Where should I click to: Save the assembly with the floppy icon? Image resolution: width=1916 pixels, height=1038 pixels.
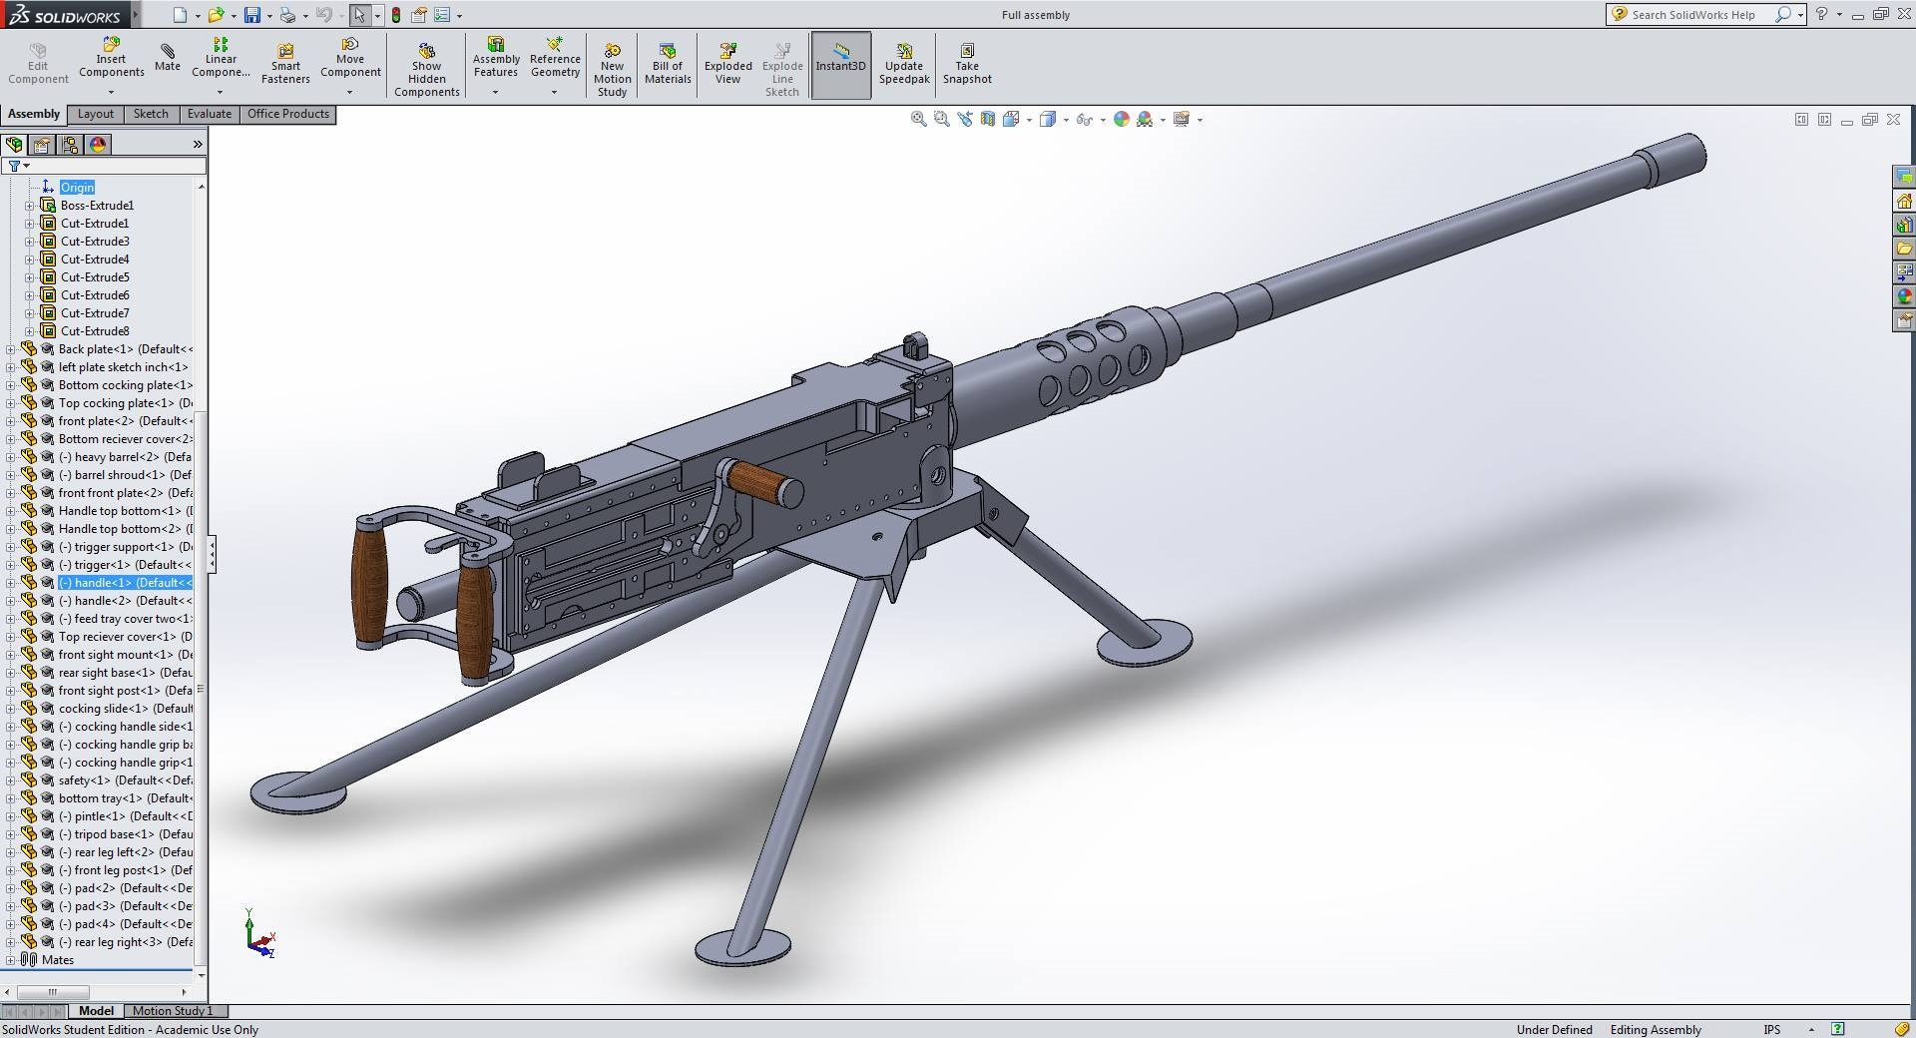252,15
